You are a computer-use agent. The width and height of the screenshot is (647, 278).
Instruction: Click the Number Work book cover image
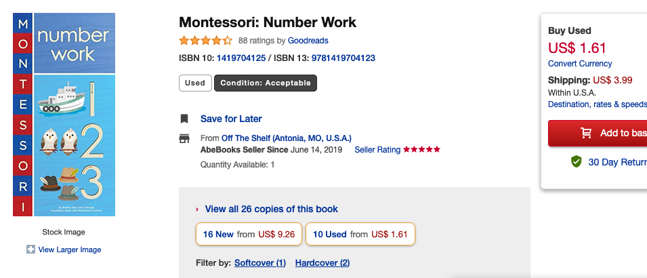click(x=64, y=115)
